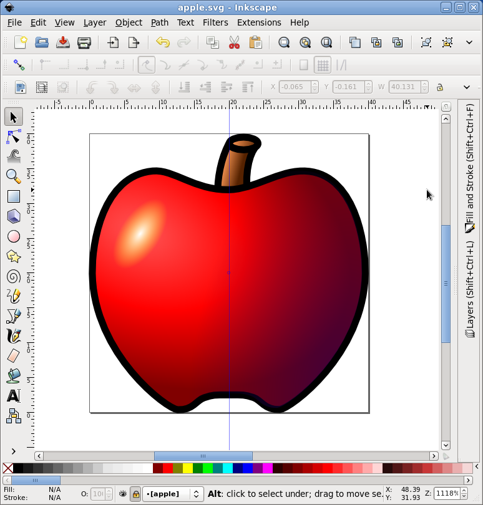Expand the color palette menu arrow
483x505 pixels.
(x=477, y=466)
